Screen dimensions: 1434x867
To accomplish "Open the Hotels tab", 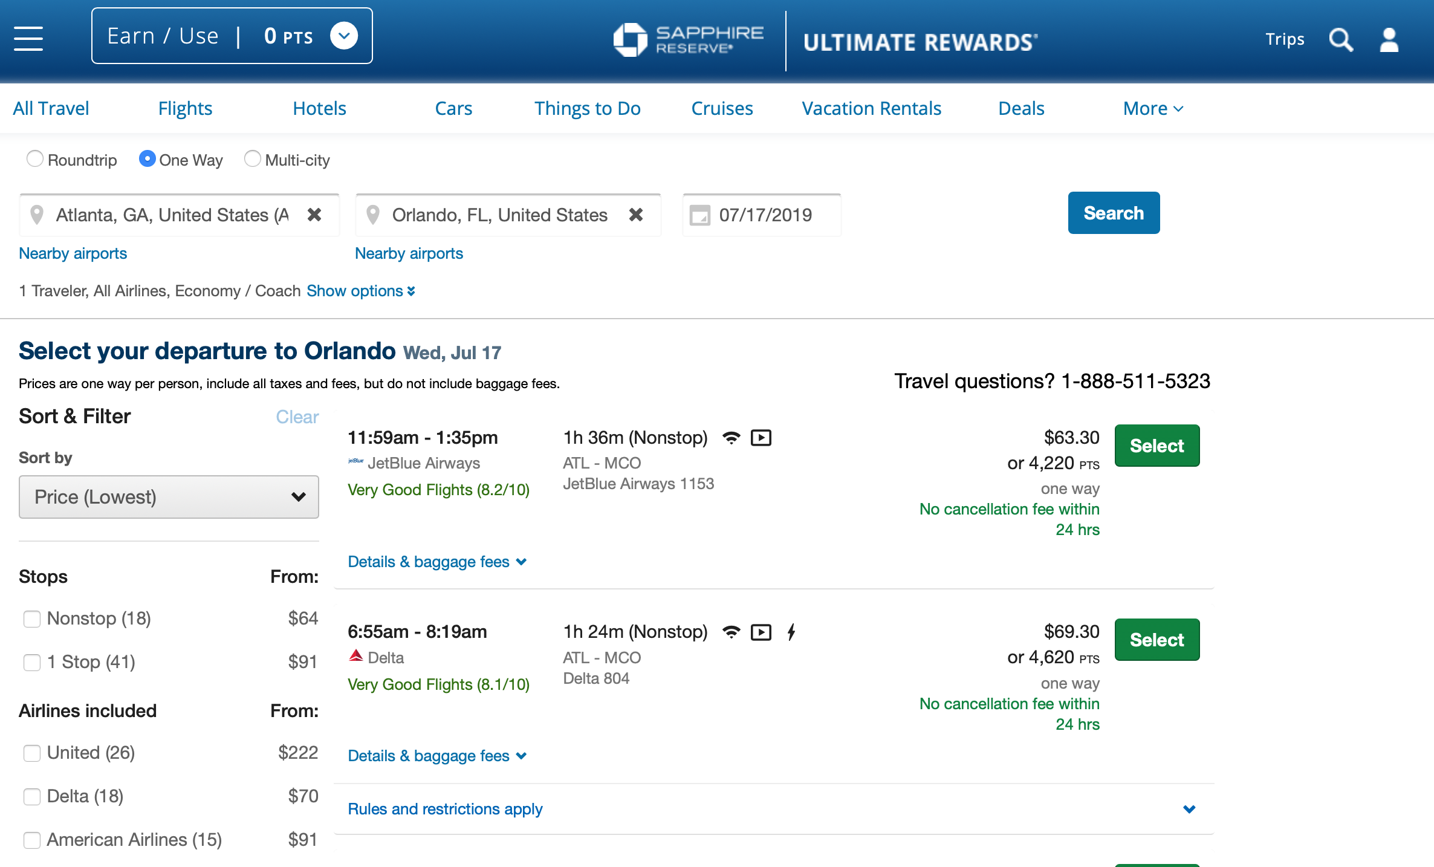I will pos(319,108).
